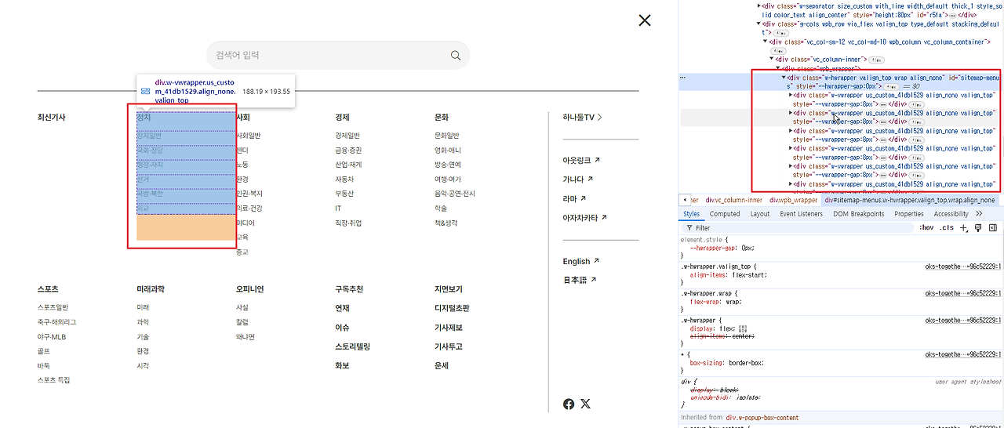Open the 축구·해외리그 link
Viewport: 1004px width, 428px height.
tap(56, 322)
